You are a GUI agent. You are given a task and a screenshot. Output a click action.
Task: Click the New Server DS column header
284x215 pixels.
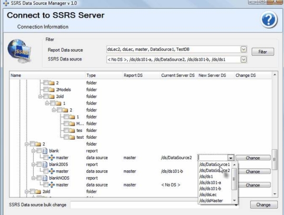[x=216, y=75]
